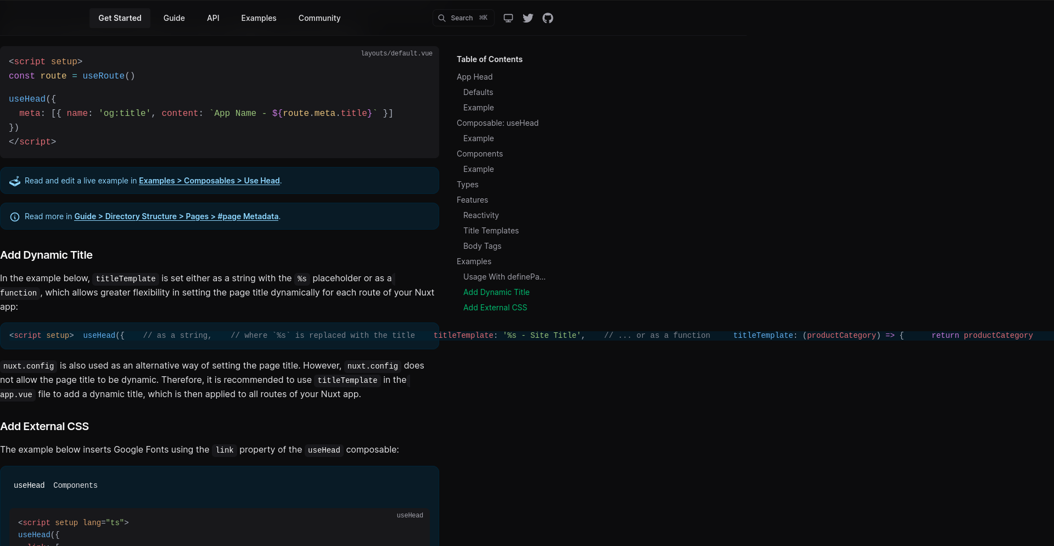
Task: Click the ⌘K shortcut badge in the search bar
Action: [x=483, y=18]
